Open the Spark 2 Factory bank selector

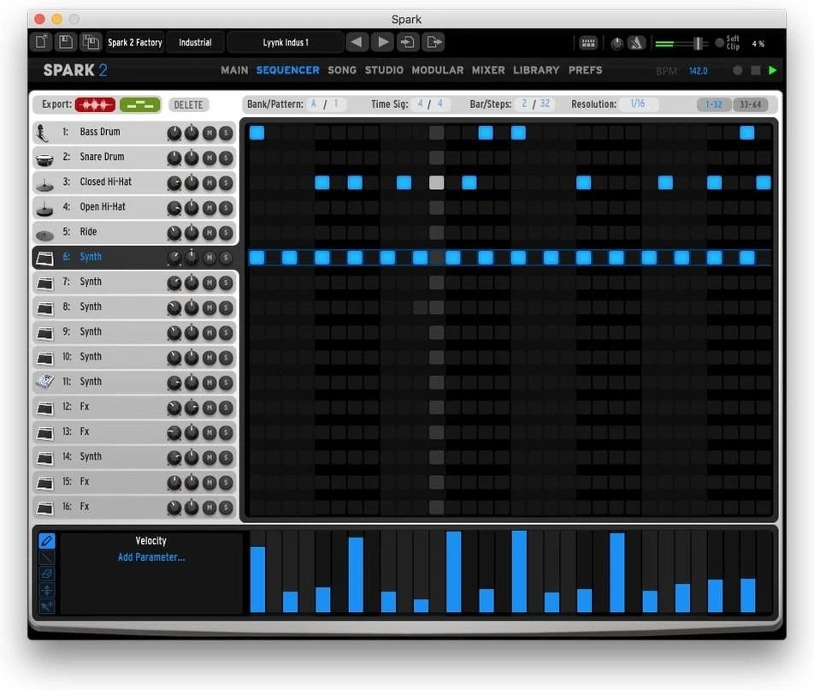(x=135, y=43)
